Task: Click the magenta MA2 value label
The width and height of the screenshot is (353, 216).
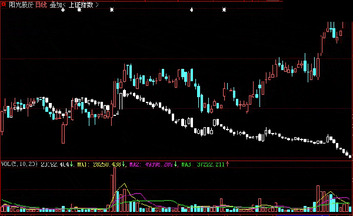Action: (x=151, y=164)
